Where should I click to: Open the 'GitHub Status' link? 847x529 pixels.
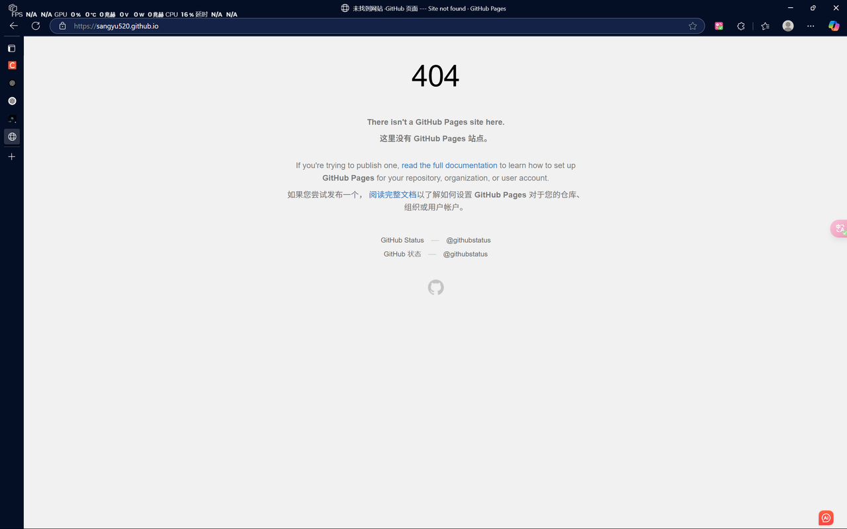402,240
